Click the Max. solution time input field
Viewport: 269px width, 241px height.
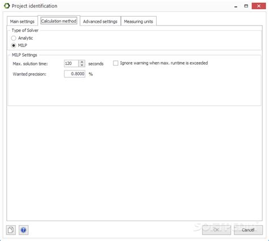pyautogui.click(x=72, y=64)
